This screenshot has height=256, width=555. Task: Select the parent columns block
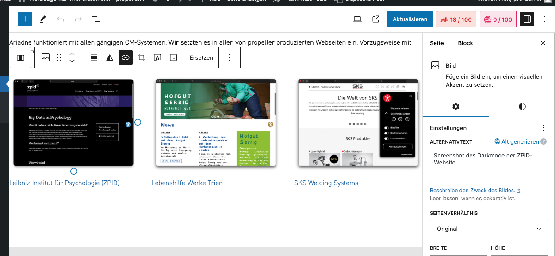pyautogui.click(x=20, y=57)
